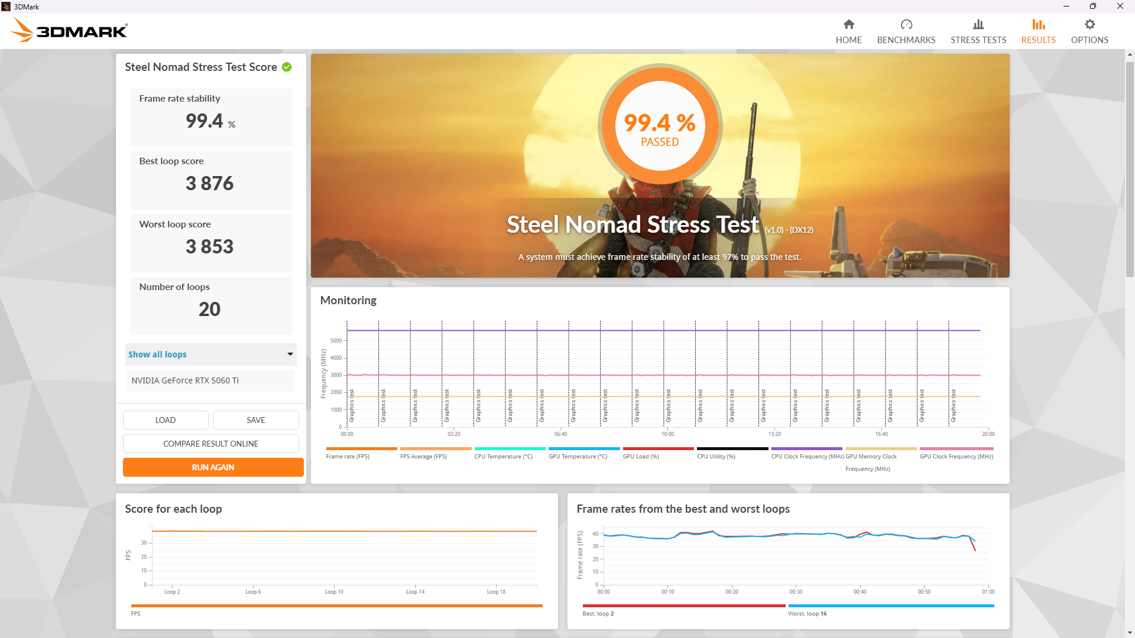This screenshot has height=638, width=1135.
Task: Switch to the RESULTS tab label
Action: (x=1039, y=40)
